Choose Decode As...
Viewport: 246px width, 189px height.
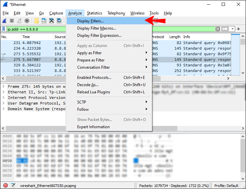click(x=109, y=85)
